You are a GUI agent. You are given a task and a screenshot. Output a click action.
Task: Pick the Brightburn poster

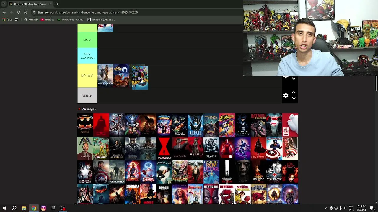pyautogui.click(x=258, y=148)
